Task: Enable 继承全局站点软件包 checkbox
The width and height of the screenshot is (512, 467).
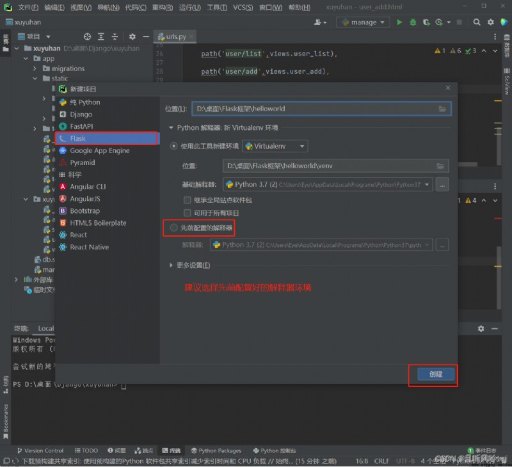Action: click(188, 200)
